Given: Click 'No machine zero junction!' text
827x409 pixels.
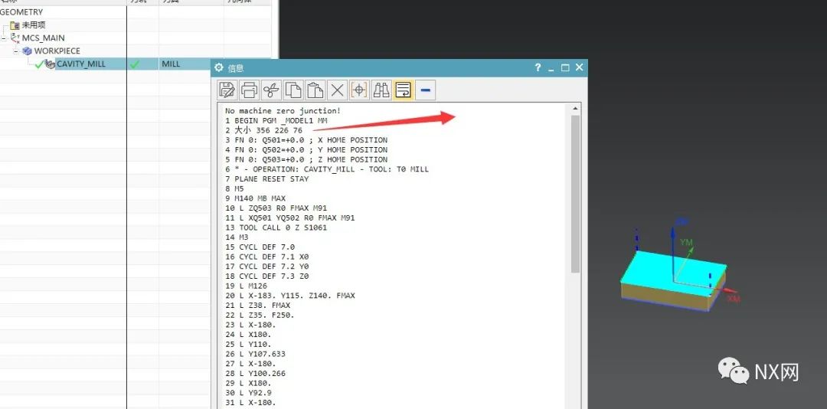Looking at the screenshot, I should pyautogui.click(x=283, y=111).
